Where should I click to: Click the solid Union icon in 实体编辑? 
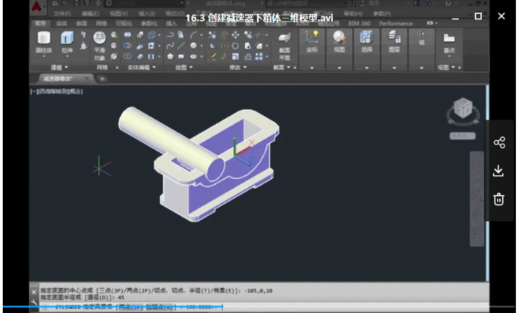click(x=127, y=35)
